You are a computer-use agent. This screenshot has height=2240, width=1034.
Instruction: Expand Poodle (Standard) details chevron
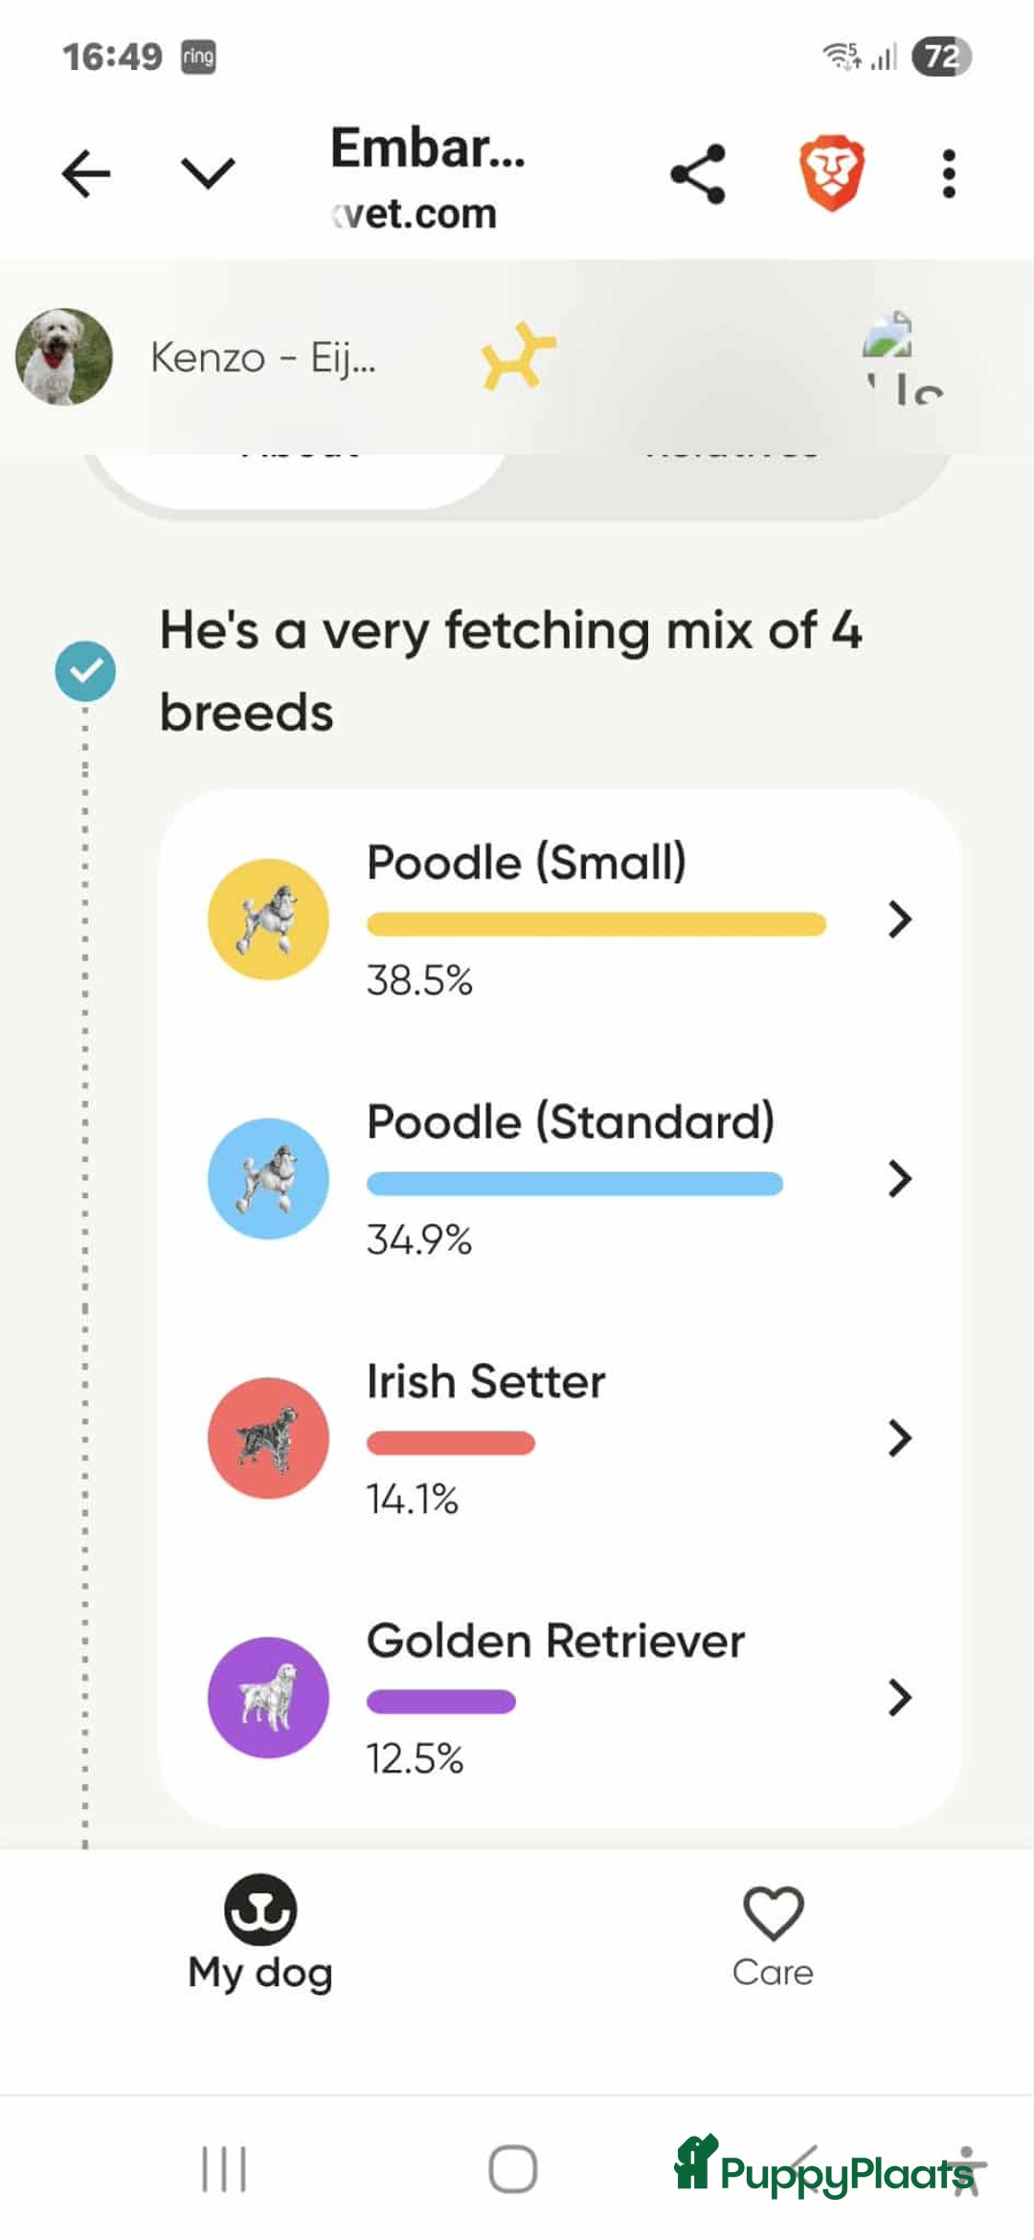[899, 1178]
